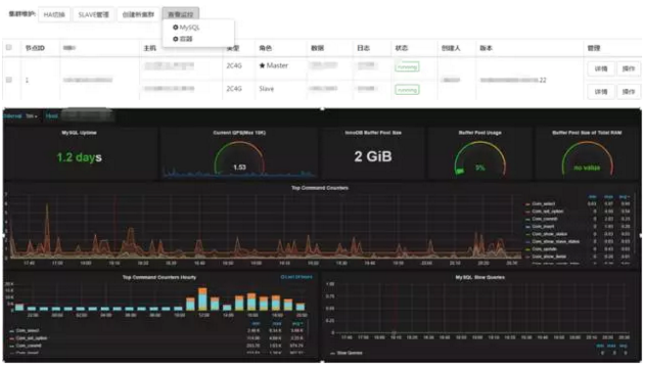Viewport: 647px width, 367px height.
Task: Click the running badge in Master row
Action: (x=407, y=67)
